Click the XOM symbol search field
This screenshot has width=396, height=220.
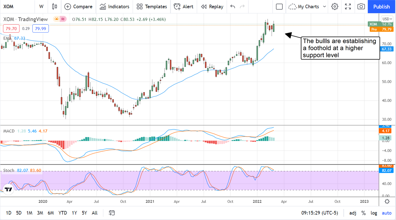coord(16,7)
